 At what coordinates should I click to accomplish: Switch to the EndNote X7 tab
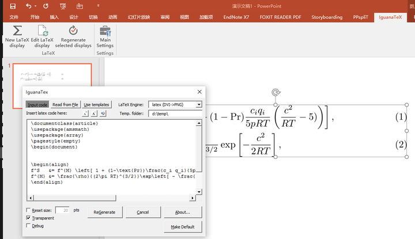(x=236, y=17)
